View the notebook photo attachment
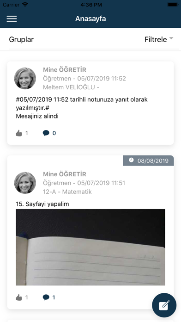Screen dimensions: 181x322 click(x=90, y=247)
